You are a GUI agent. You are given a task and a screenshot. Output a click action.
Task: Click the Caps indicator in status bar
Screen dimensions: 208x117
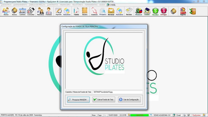click(x=100, y=115)
